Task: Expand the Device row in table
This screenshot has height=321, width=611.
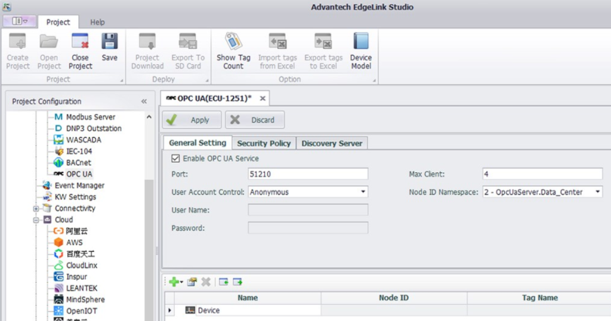Action: click(x=170, y=311)
